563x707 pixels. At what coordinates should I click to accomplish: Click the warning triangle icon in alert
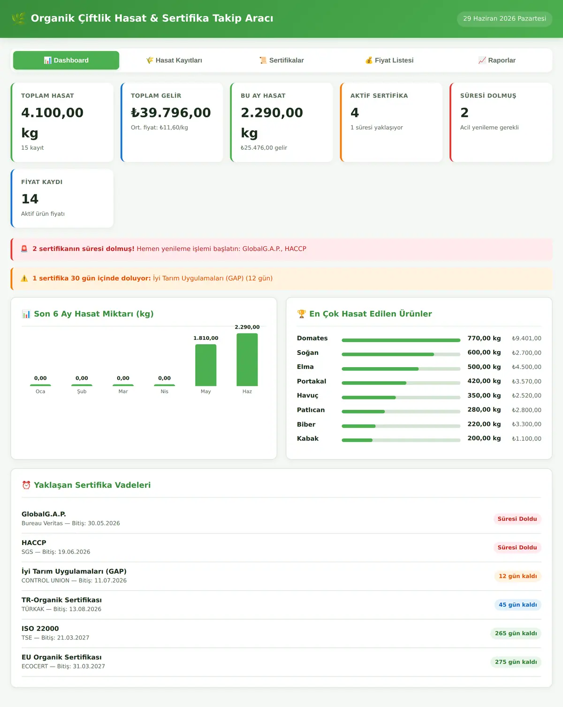24,278
